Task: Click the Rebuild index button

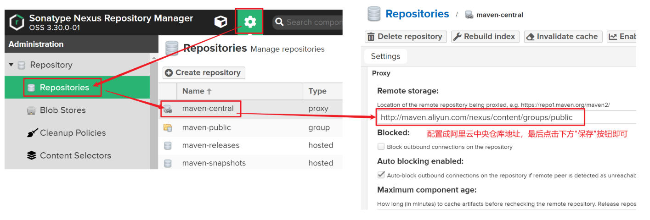Action: 485,37
